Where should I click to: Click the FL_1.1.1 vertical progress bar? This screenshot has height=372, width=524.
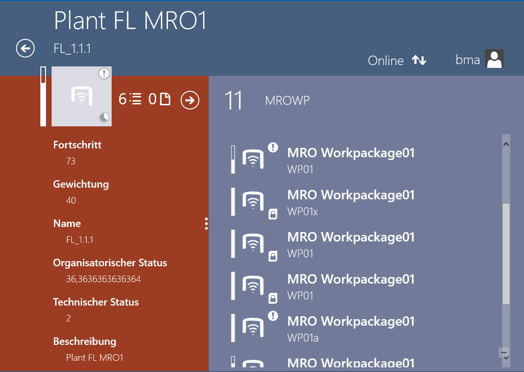point(43,96)
